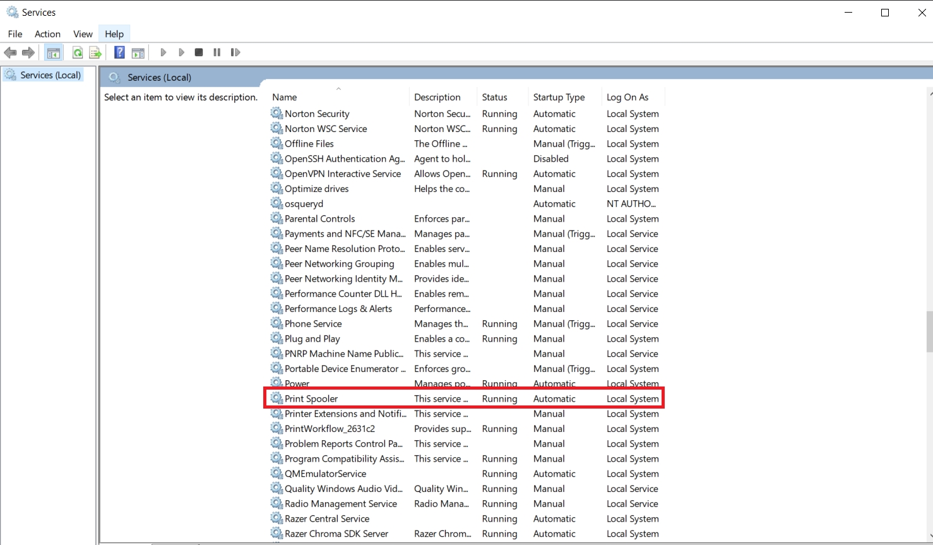Click the Restart Service toolbar icon
Image resolution: width=933 pixels, height=545 pixels.
(x=235, y=52)
